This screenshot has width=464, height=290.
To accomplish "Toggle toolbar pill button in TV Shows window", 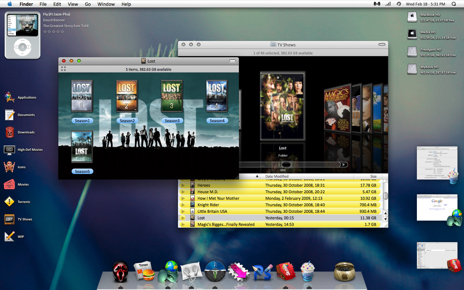I will pyautogui.click(x=382, y=45).
